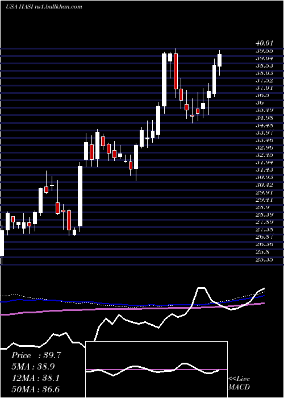Viewport: 284px width, 398px height.
Task: Click the 29.91 price axis label
Action: (265, 192)
